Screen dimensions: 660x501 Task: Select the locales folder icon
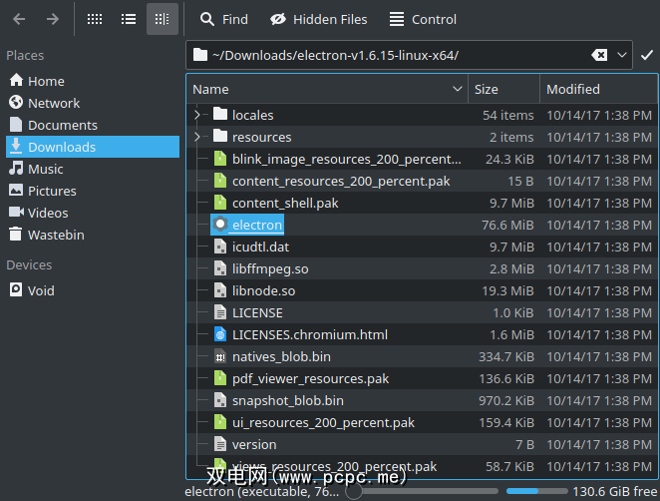220,114
